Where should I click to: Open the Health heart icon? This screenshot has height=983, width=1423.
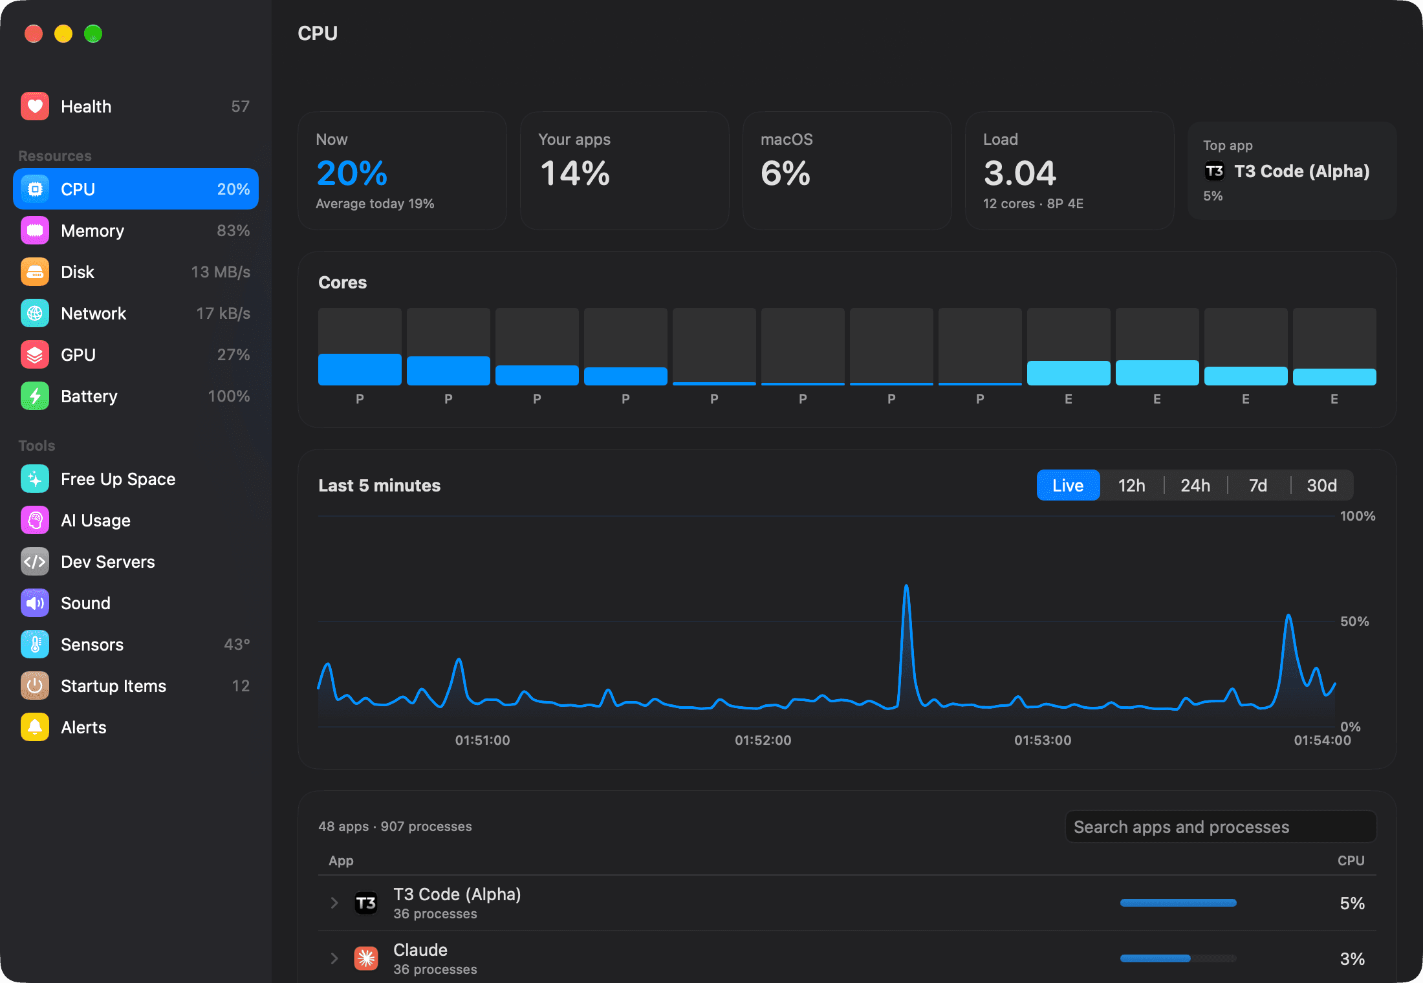point(35,106)
